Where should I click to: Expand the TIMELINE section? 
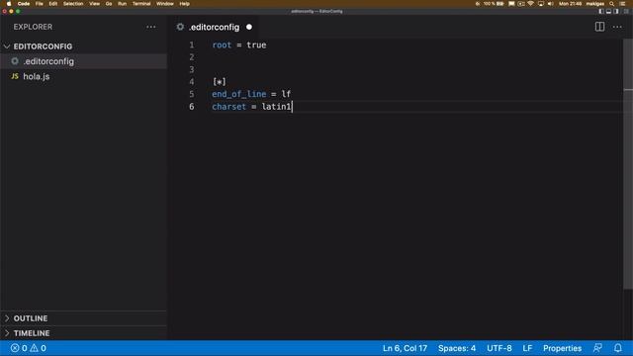coord(83,333)
